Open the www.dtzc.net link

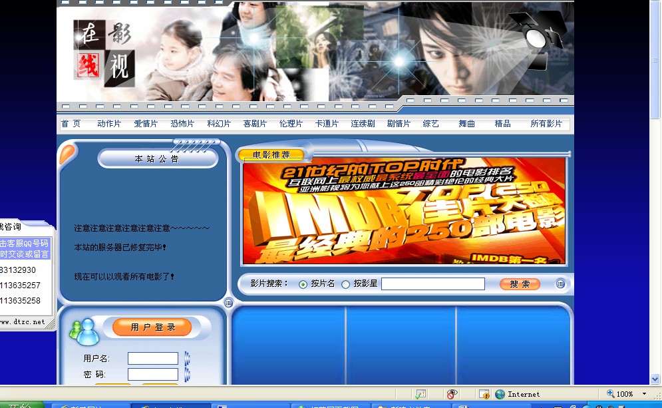(x=23, y=321)
